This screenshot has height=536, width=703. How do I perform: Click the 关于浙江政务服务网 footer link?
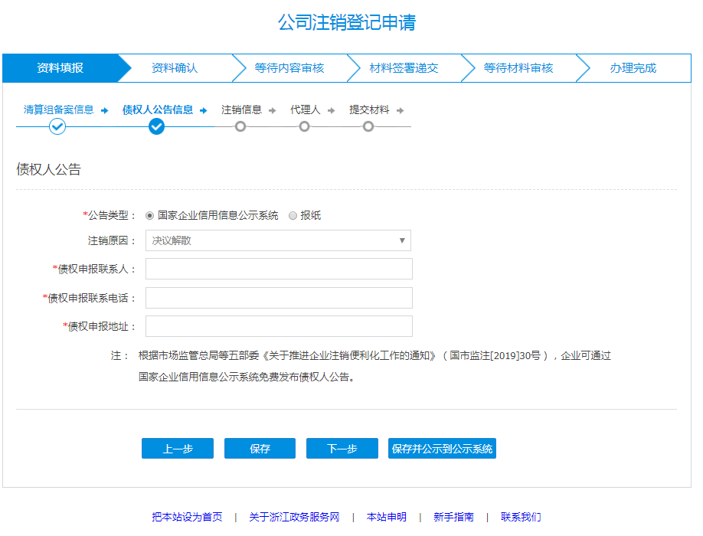coord(294,517)
